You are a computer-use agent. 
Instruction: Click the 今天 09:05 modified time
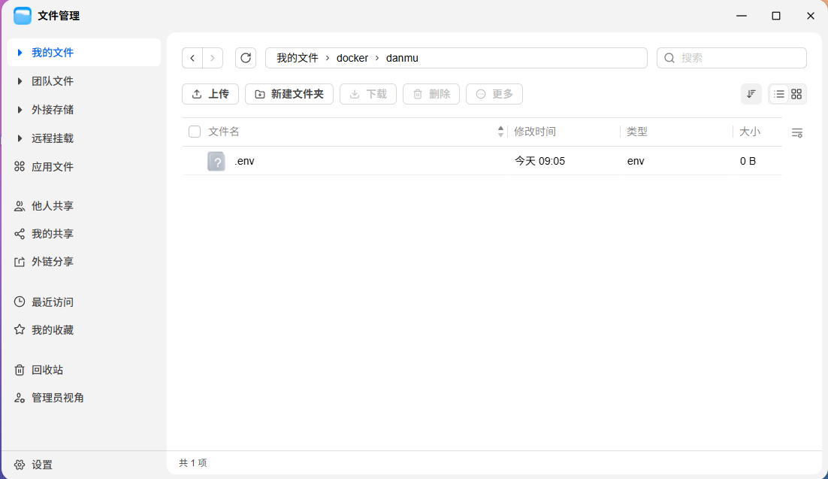tap(539, 161)
